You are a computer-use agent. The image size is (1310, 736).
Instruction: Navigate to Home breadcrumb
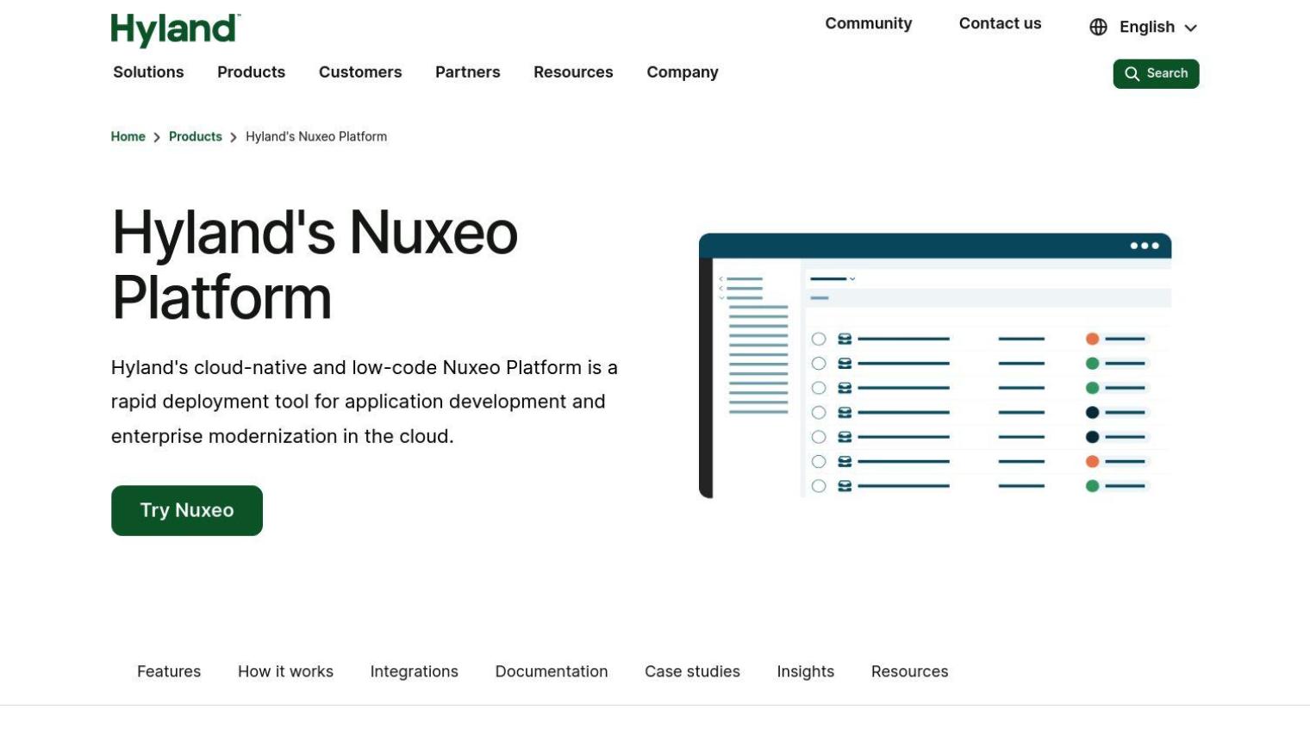coord(128,137)
